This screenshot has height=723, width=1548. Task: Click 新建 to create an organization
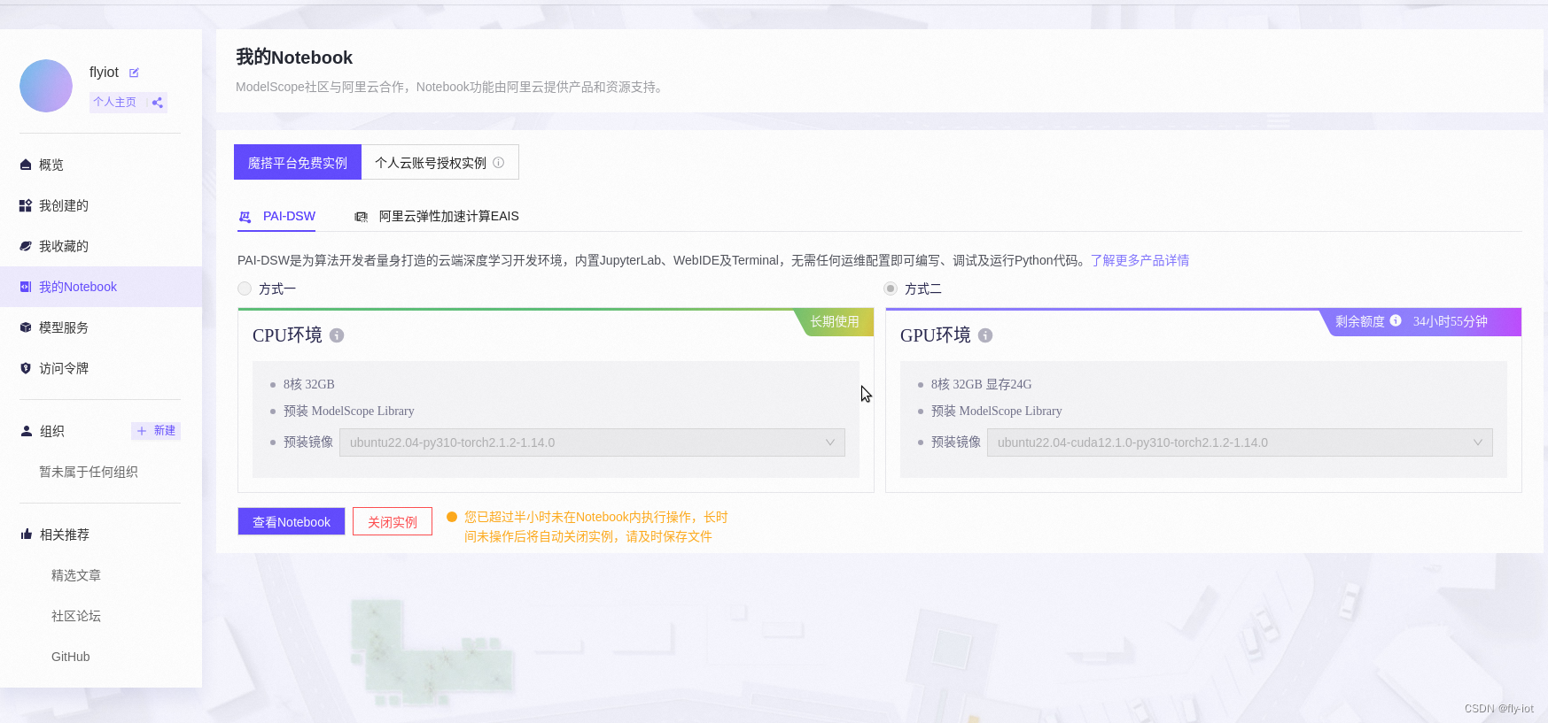156,431
